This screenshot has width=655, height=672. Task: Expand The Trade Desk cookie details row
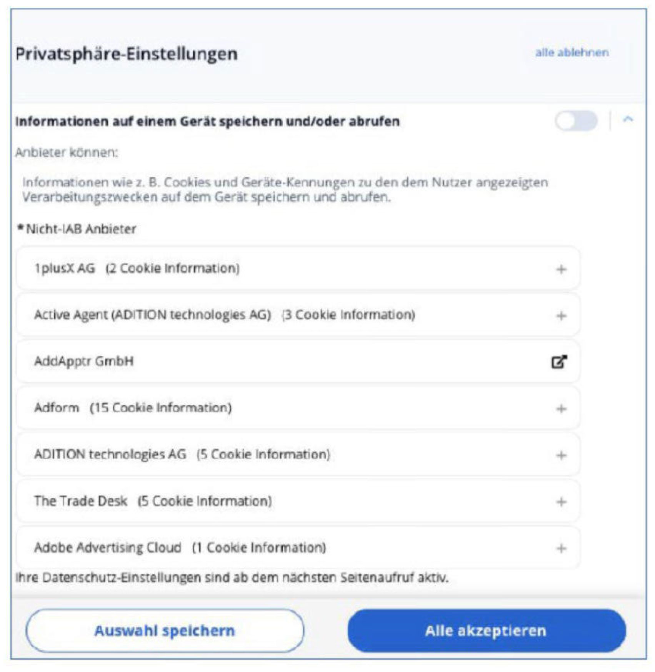153,501
